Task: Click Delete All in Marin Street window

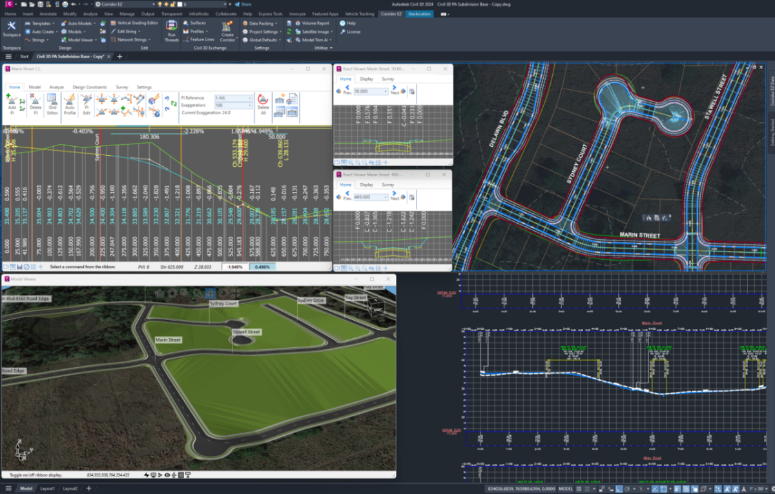Action: click(263, 105)
